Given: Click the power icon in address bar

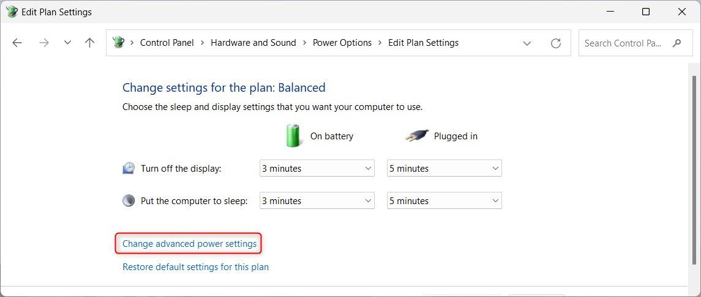Looking at the screenshot, I should click(119, 42).
